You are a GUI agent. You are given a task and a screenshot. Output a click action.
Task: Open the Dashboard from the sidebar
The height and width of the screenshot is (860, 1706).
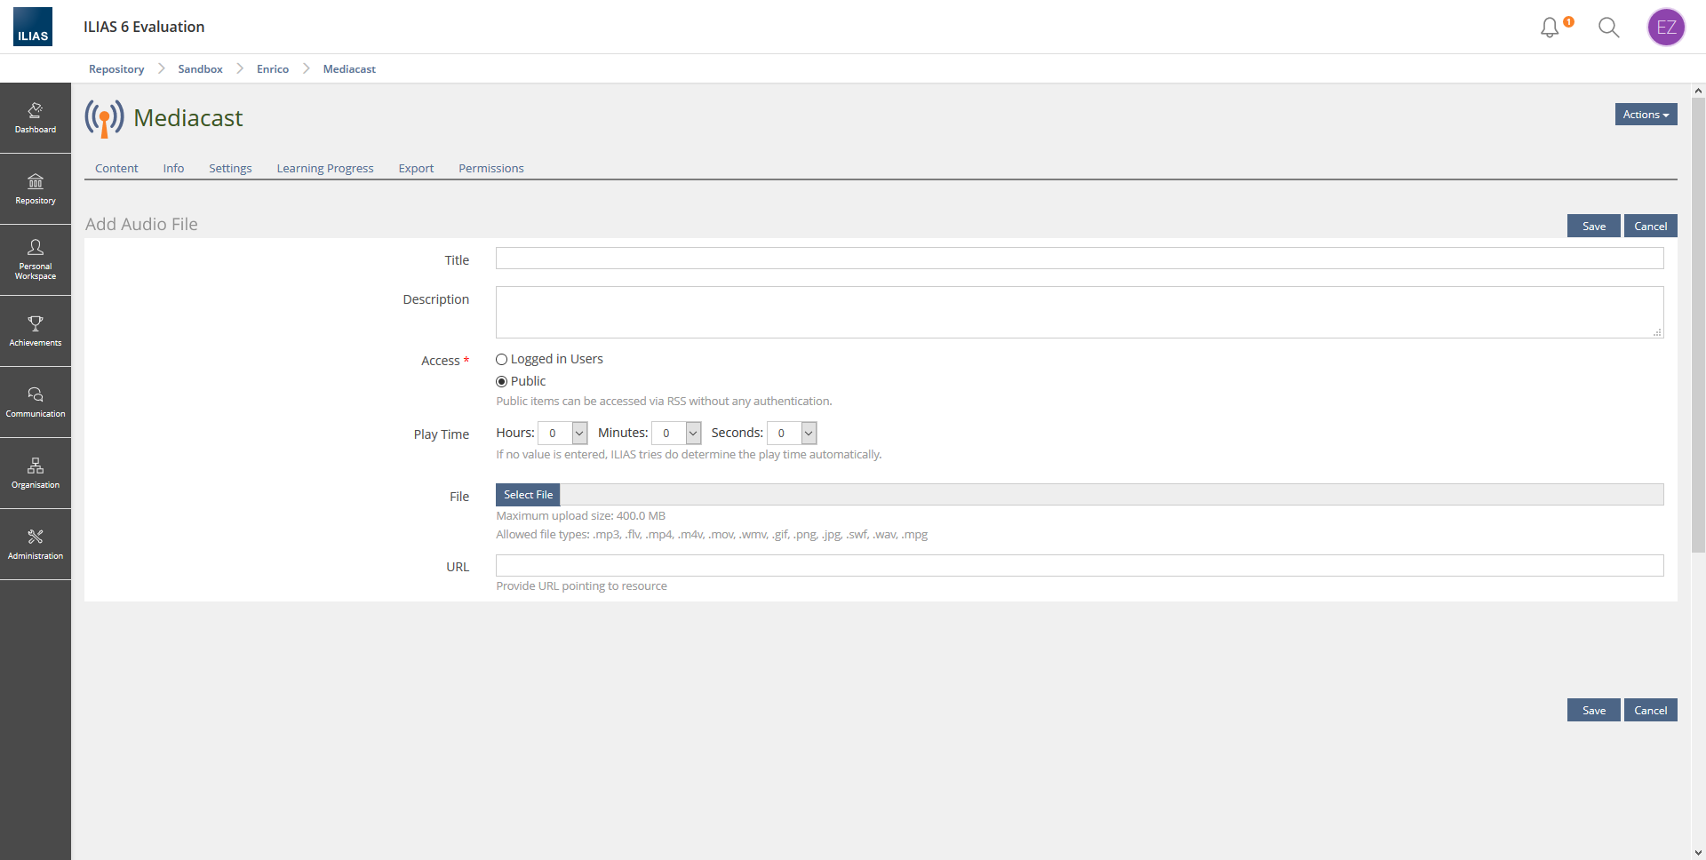click(x=36, y=118)
